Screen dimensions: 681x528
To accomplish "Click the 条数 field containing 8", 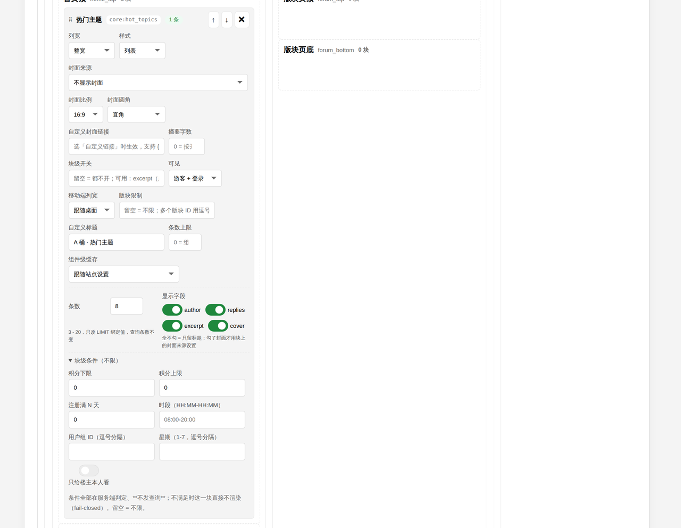I will (x=127, y=306).
